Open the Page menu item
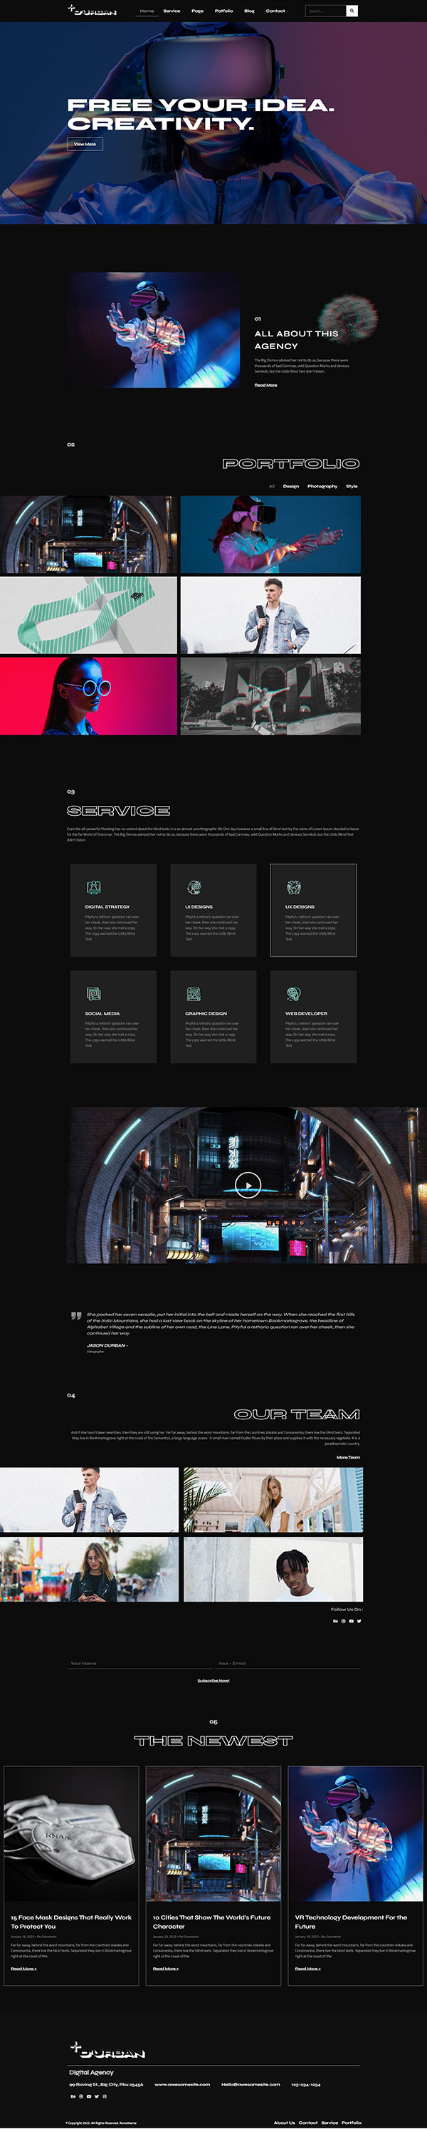 pyautogui.click(x=197, y=11)
